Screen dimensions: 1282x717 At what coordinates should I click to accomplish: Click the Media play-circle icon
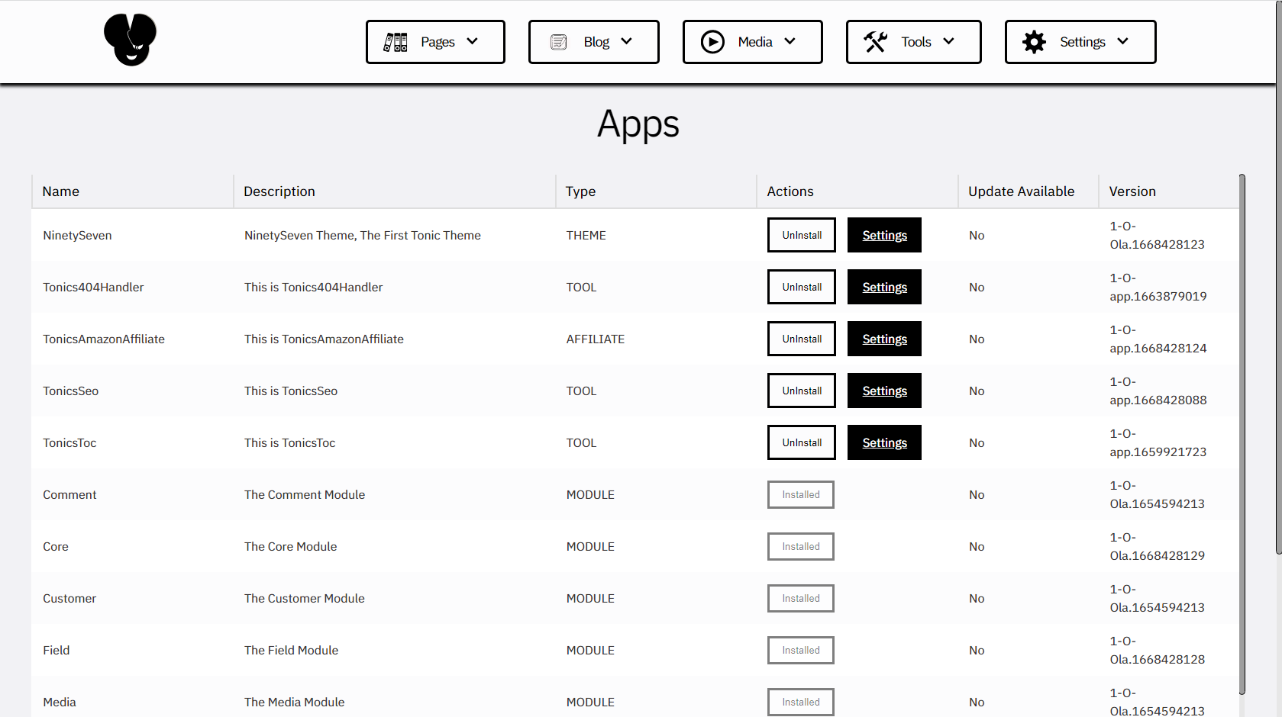pos(712,42)
